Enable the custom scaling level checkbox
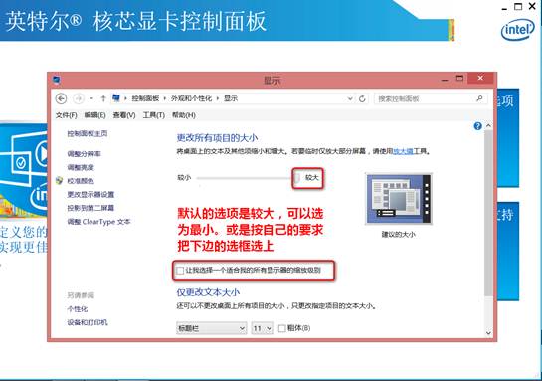 pyautogui.click(x=180, y=270)
